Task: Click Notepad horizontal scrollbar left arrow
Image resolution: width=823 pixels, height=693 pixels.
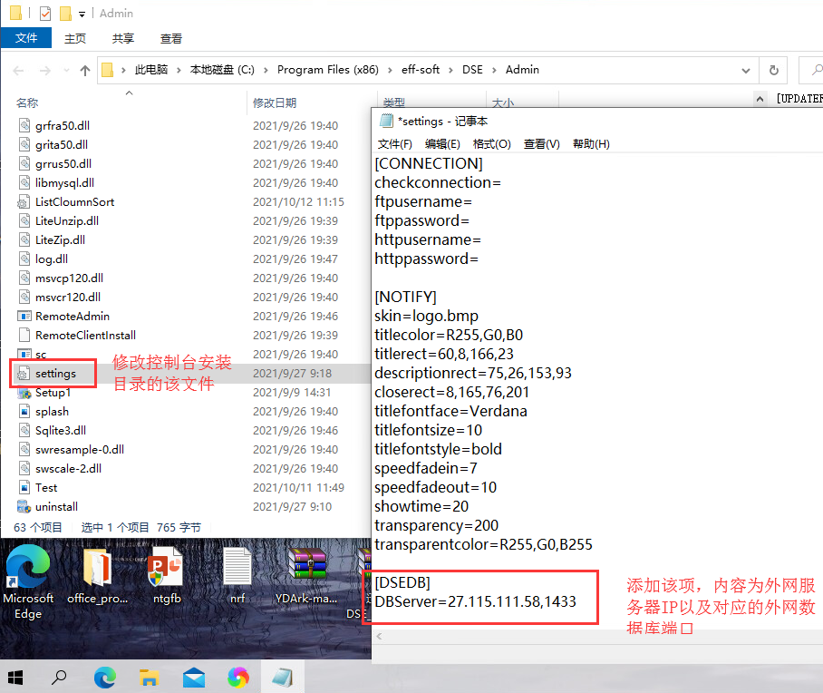Action: pos(379,637)
